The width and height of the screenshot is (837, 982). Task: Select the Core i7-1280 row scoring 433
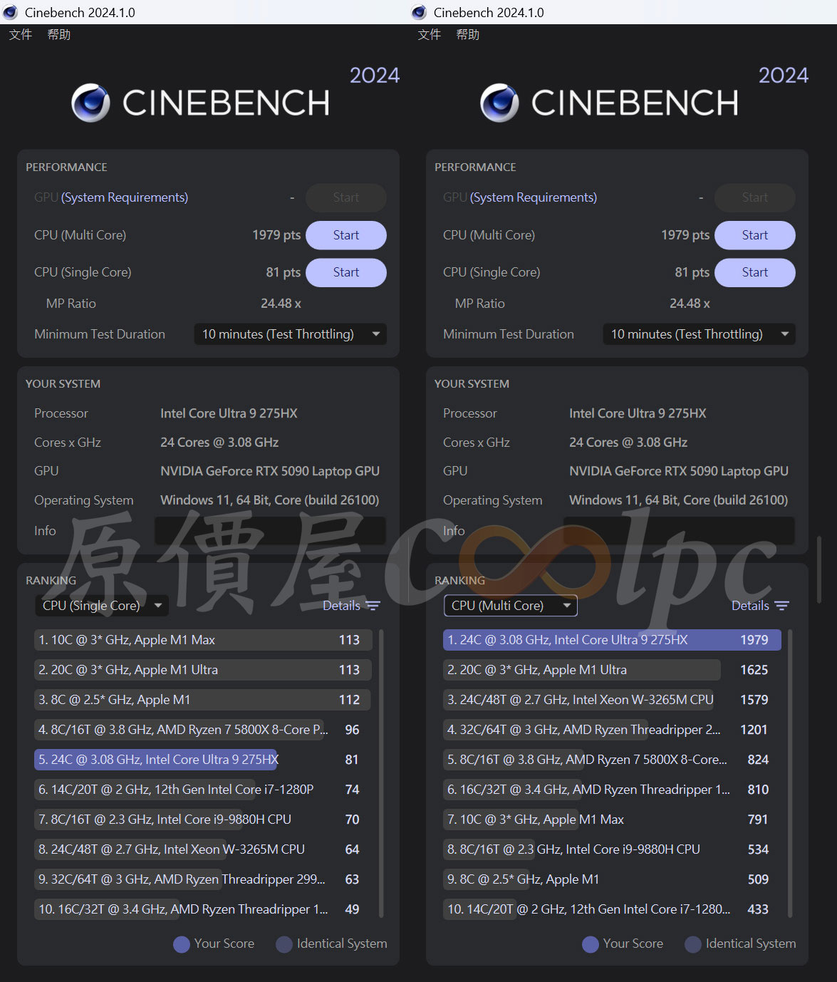[x=612, y=909]
